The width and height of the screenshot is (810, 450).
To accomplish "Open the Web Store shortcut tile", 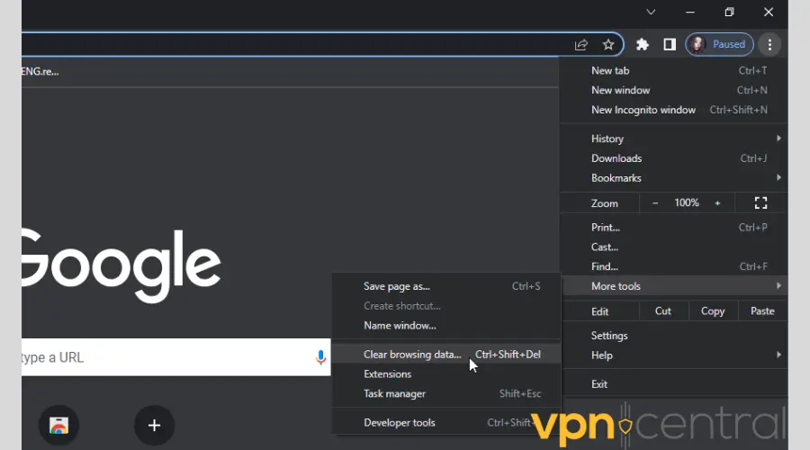I will pyautogui.click(x=58, y=425).
